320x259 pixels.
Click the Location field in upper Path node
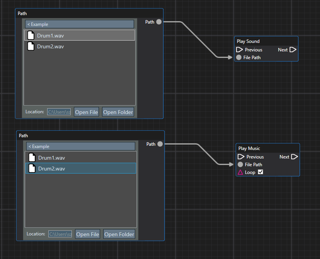tap(59, 112)
